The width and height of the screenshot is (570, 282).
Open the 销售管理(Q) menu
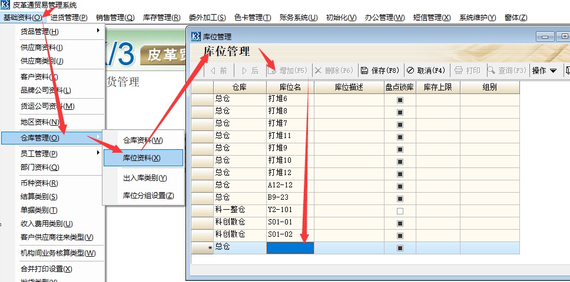115,18
